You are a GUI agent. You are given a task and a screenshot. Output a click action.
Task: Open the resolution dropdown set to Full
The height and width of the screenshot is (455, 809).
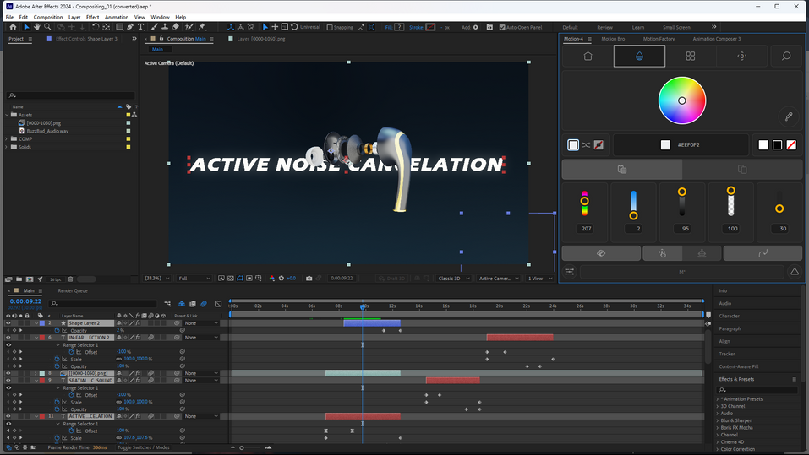194,279
